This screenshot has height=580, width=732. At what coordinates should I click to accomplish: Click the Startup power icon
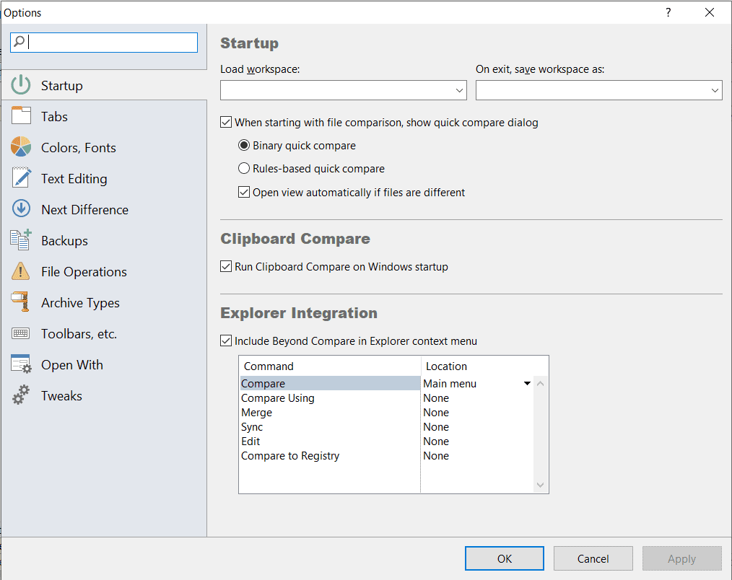[x=21, y=85]
